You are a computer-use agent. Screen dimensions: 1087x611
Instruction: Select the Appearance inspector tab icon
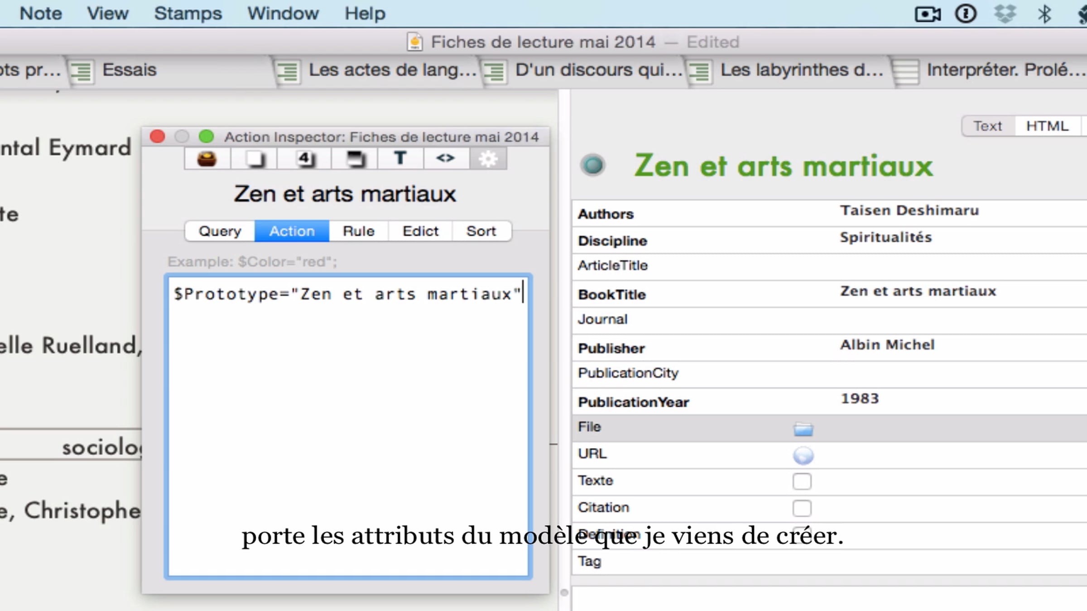pyautogui.click(x=255, y=159)
